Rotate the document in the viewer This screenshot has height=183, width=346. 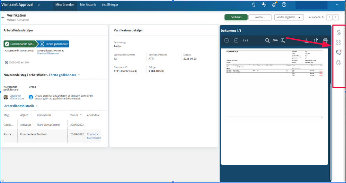316,40
